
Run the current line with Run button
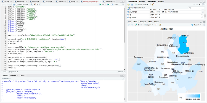pos(102,4)
